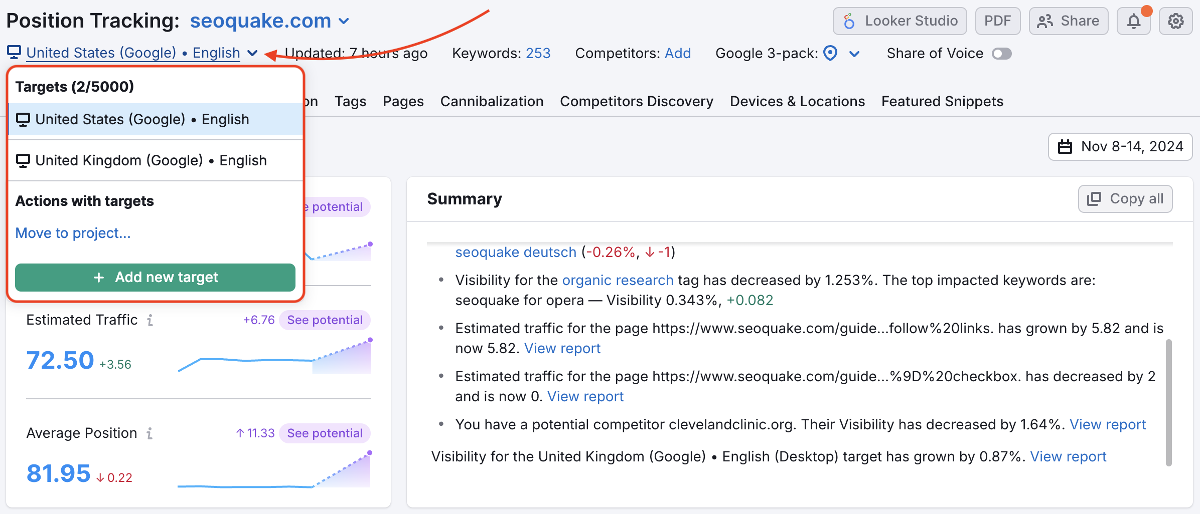The height and width of the screenshot is (514, 1200).
Task: Click the desktop icon beside United States target link
Action: (x=14, y=52)
